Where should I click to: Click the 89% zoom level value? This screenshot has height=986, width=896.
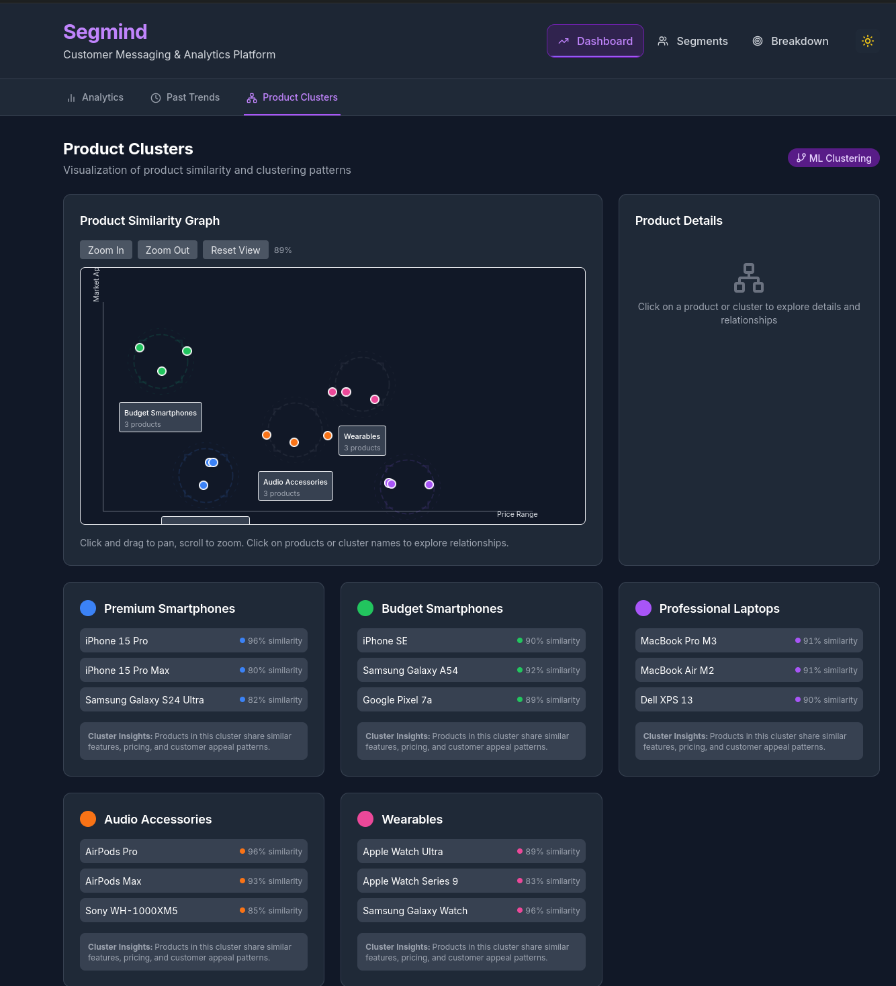point(283,250)
